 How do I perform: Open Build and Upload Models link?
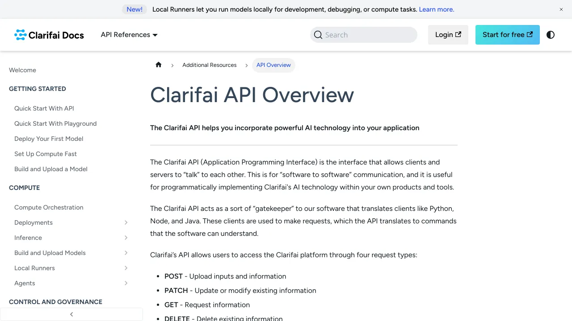[50, 253]
